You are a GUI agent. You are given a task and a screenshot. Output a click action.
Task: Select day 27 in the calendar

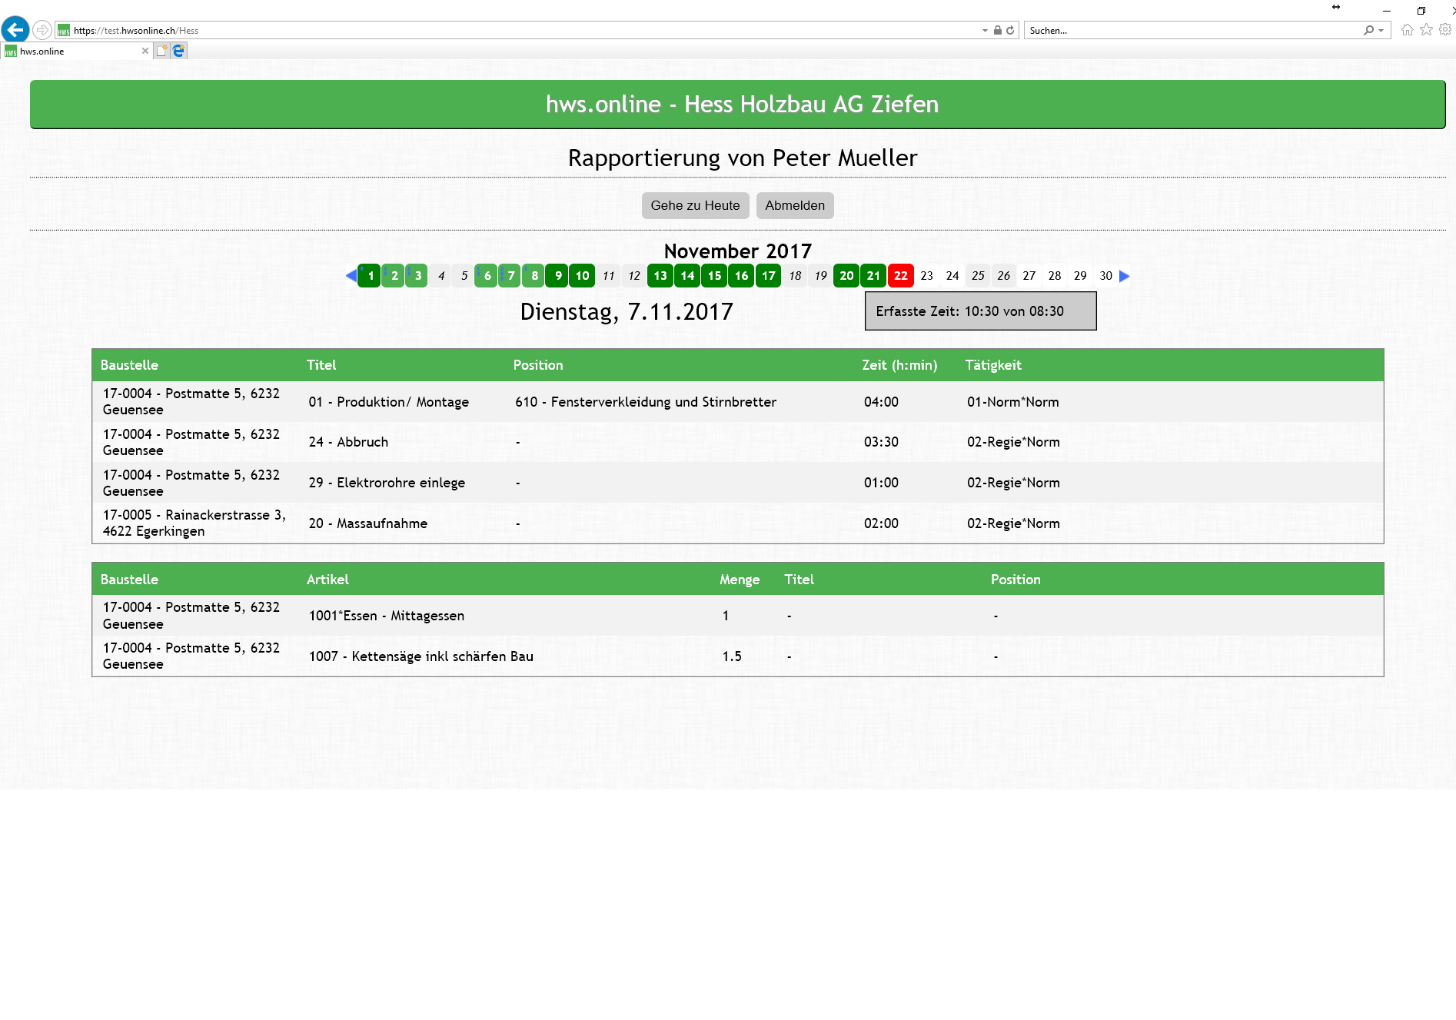coord(1029,275)
